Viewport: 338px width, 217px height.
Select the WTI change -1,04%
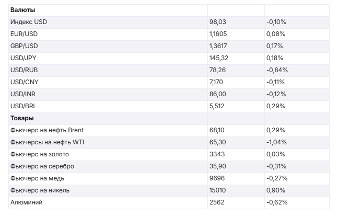click(277, 142)
